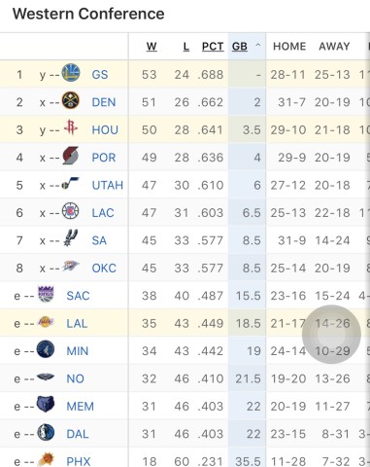Viewport: 370px width, 467px height.
Task: Toggle GB sort direction arrow
Action: click(x=258, y=46)
